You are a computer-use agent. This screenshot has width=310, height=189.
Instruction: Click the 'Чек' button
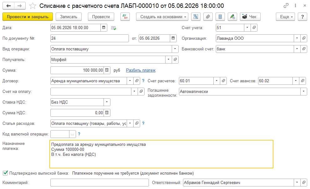(250, 17)
